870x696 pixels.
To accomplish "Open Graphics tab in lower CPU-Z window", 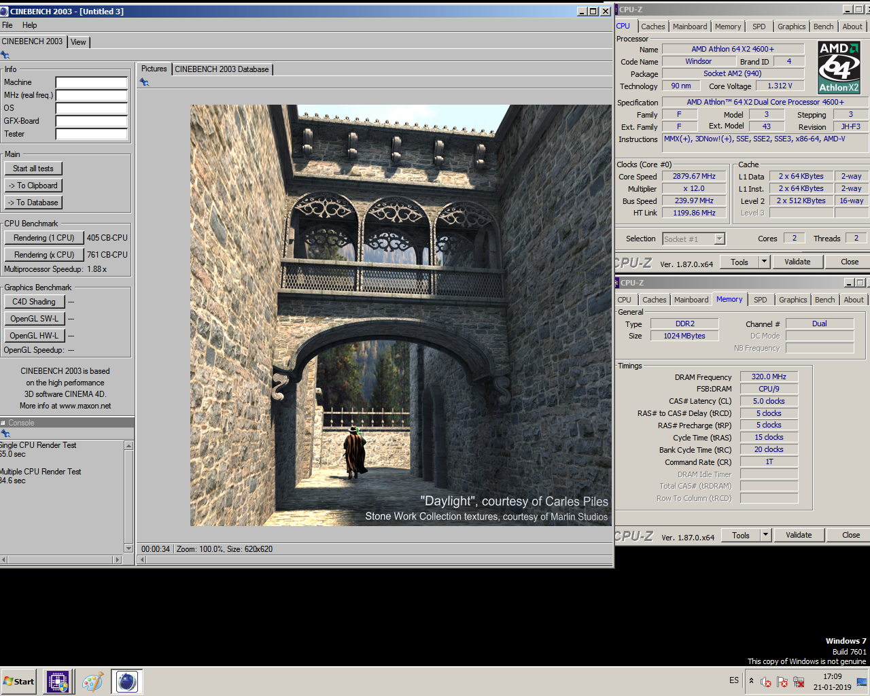I will 793,300.
